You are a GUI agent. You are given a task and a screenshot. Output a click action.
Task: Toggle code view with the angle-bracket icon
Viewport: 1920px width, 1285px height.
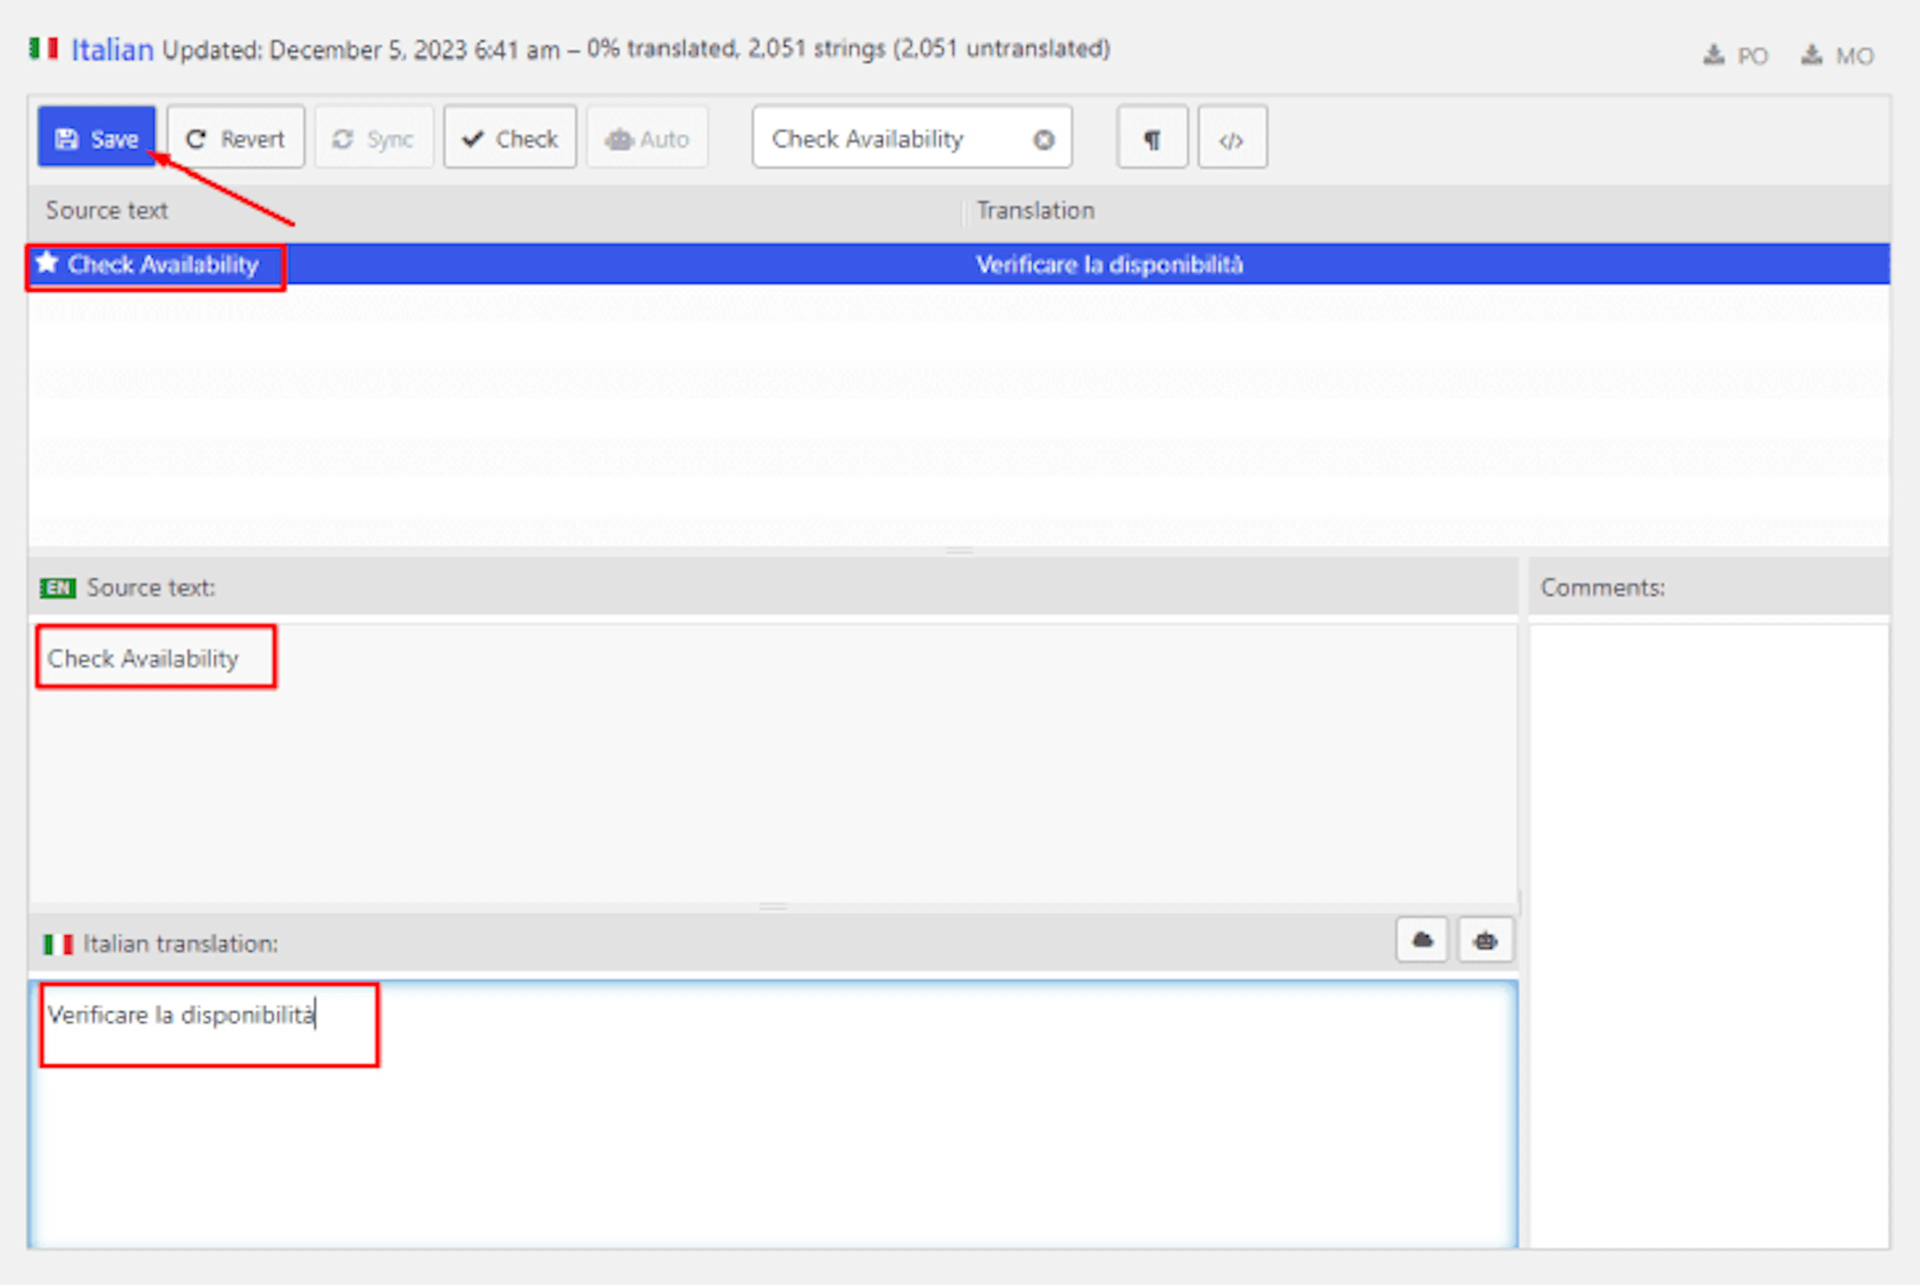tap(1232, 138)
